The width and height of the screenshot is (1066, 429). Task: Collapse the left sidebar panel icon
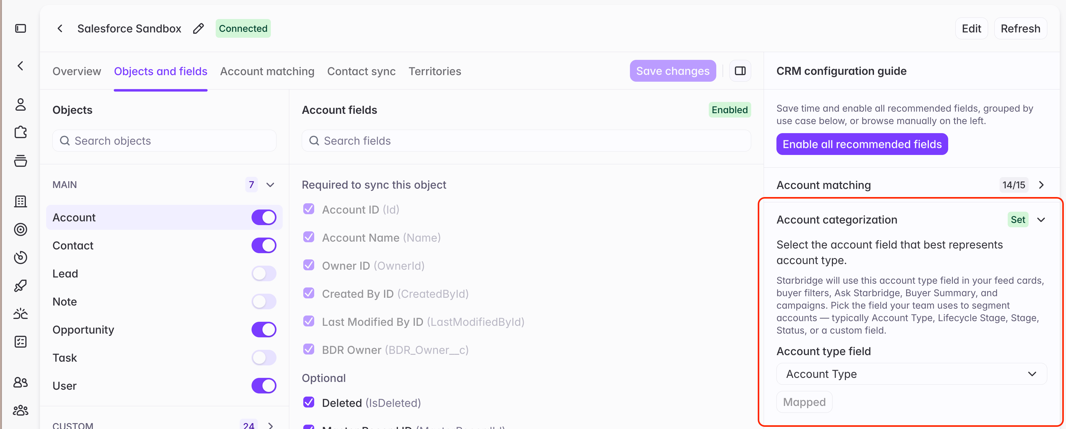tap(20, 29)
